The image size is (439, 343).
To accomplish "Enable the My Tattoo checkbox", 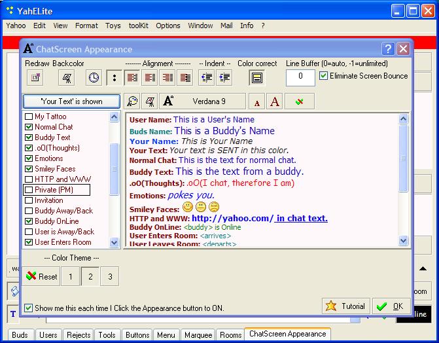I will (x=29, y=117).
